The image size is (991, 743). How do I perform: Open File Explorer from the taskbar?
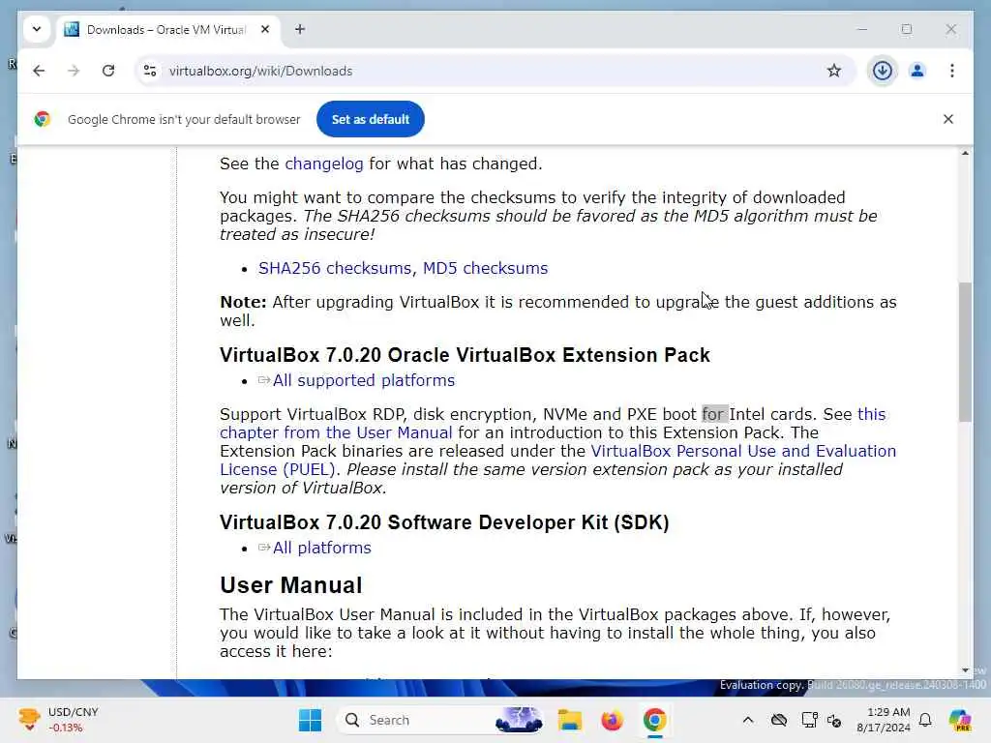(x=569, y=720)
